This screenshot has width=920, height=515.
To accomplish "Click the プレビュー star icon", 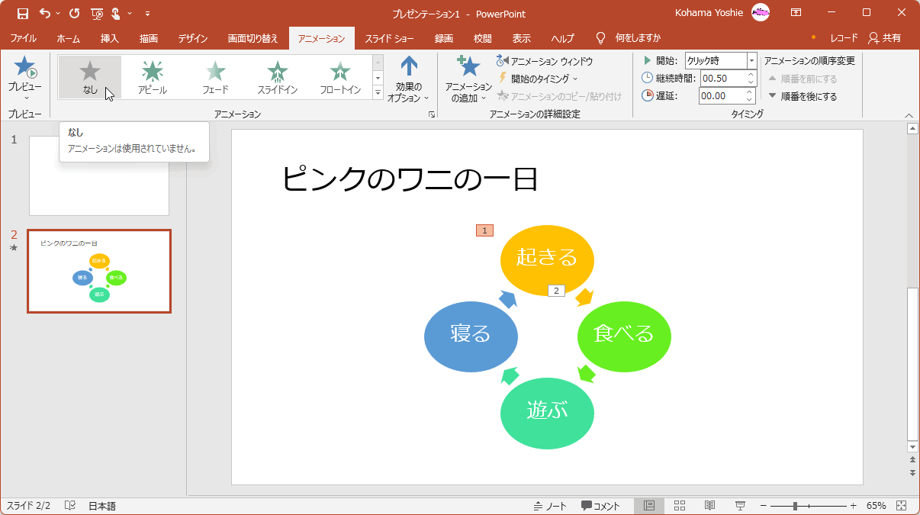I will (x=23, y=69).
